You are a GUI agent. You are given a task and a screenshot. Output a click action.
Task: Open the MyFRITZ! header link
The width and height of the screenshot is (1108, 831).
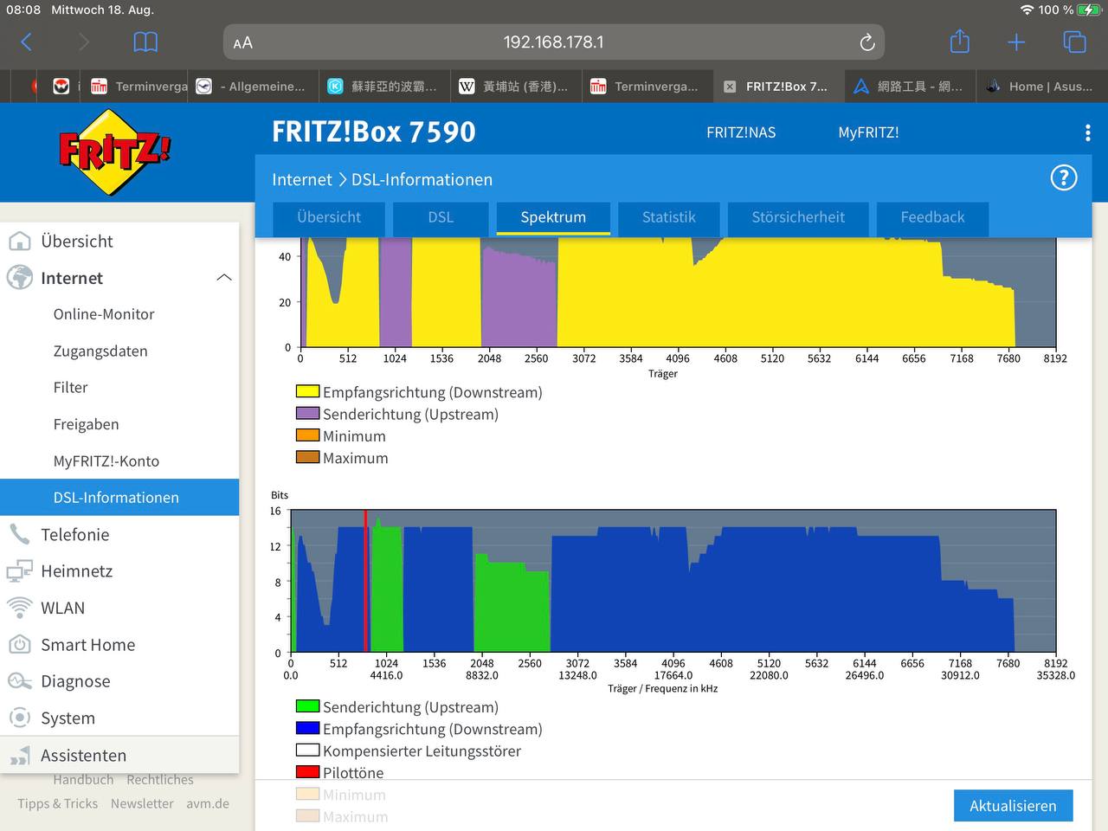point(868,132)
